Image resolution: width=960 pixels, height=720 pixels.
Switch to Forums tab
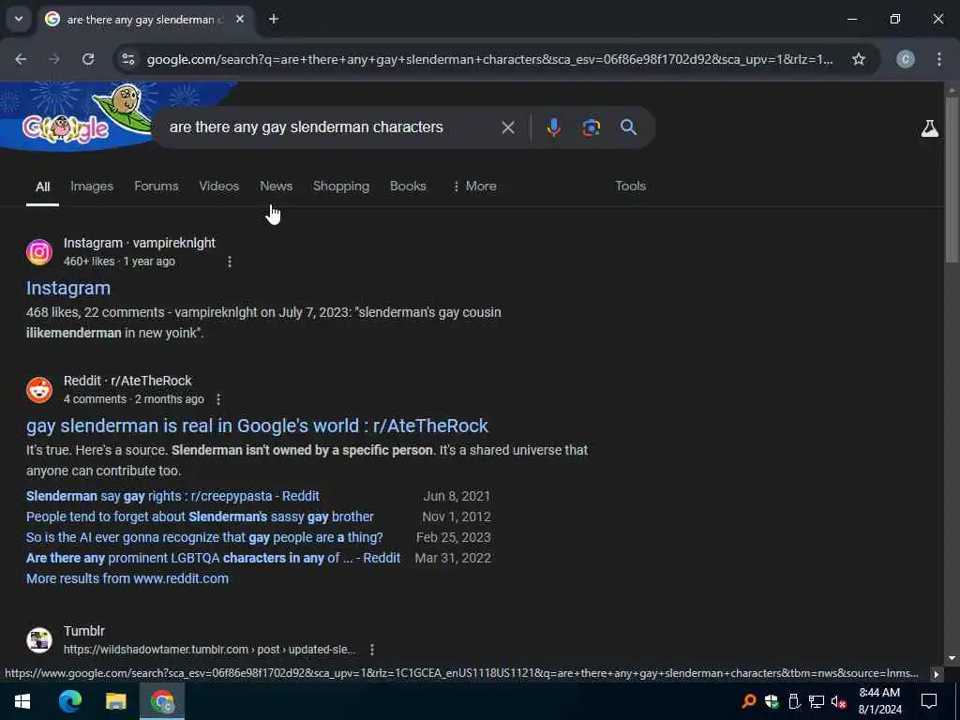click(x=157, y=187)
